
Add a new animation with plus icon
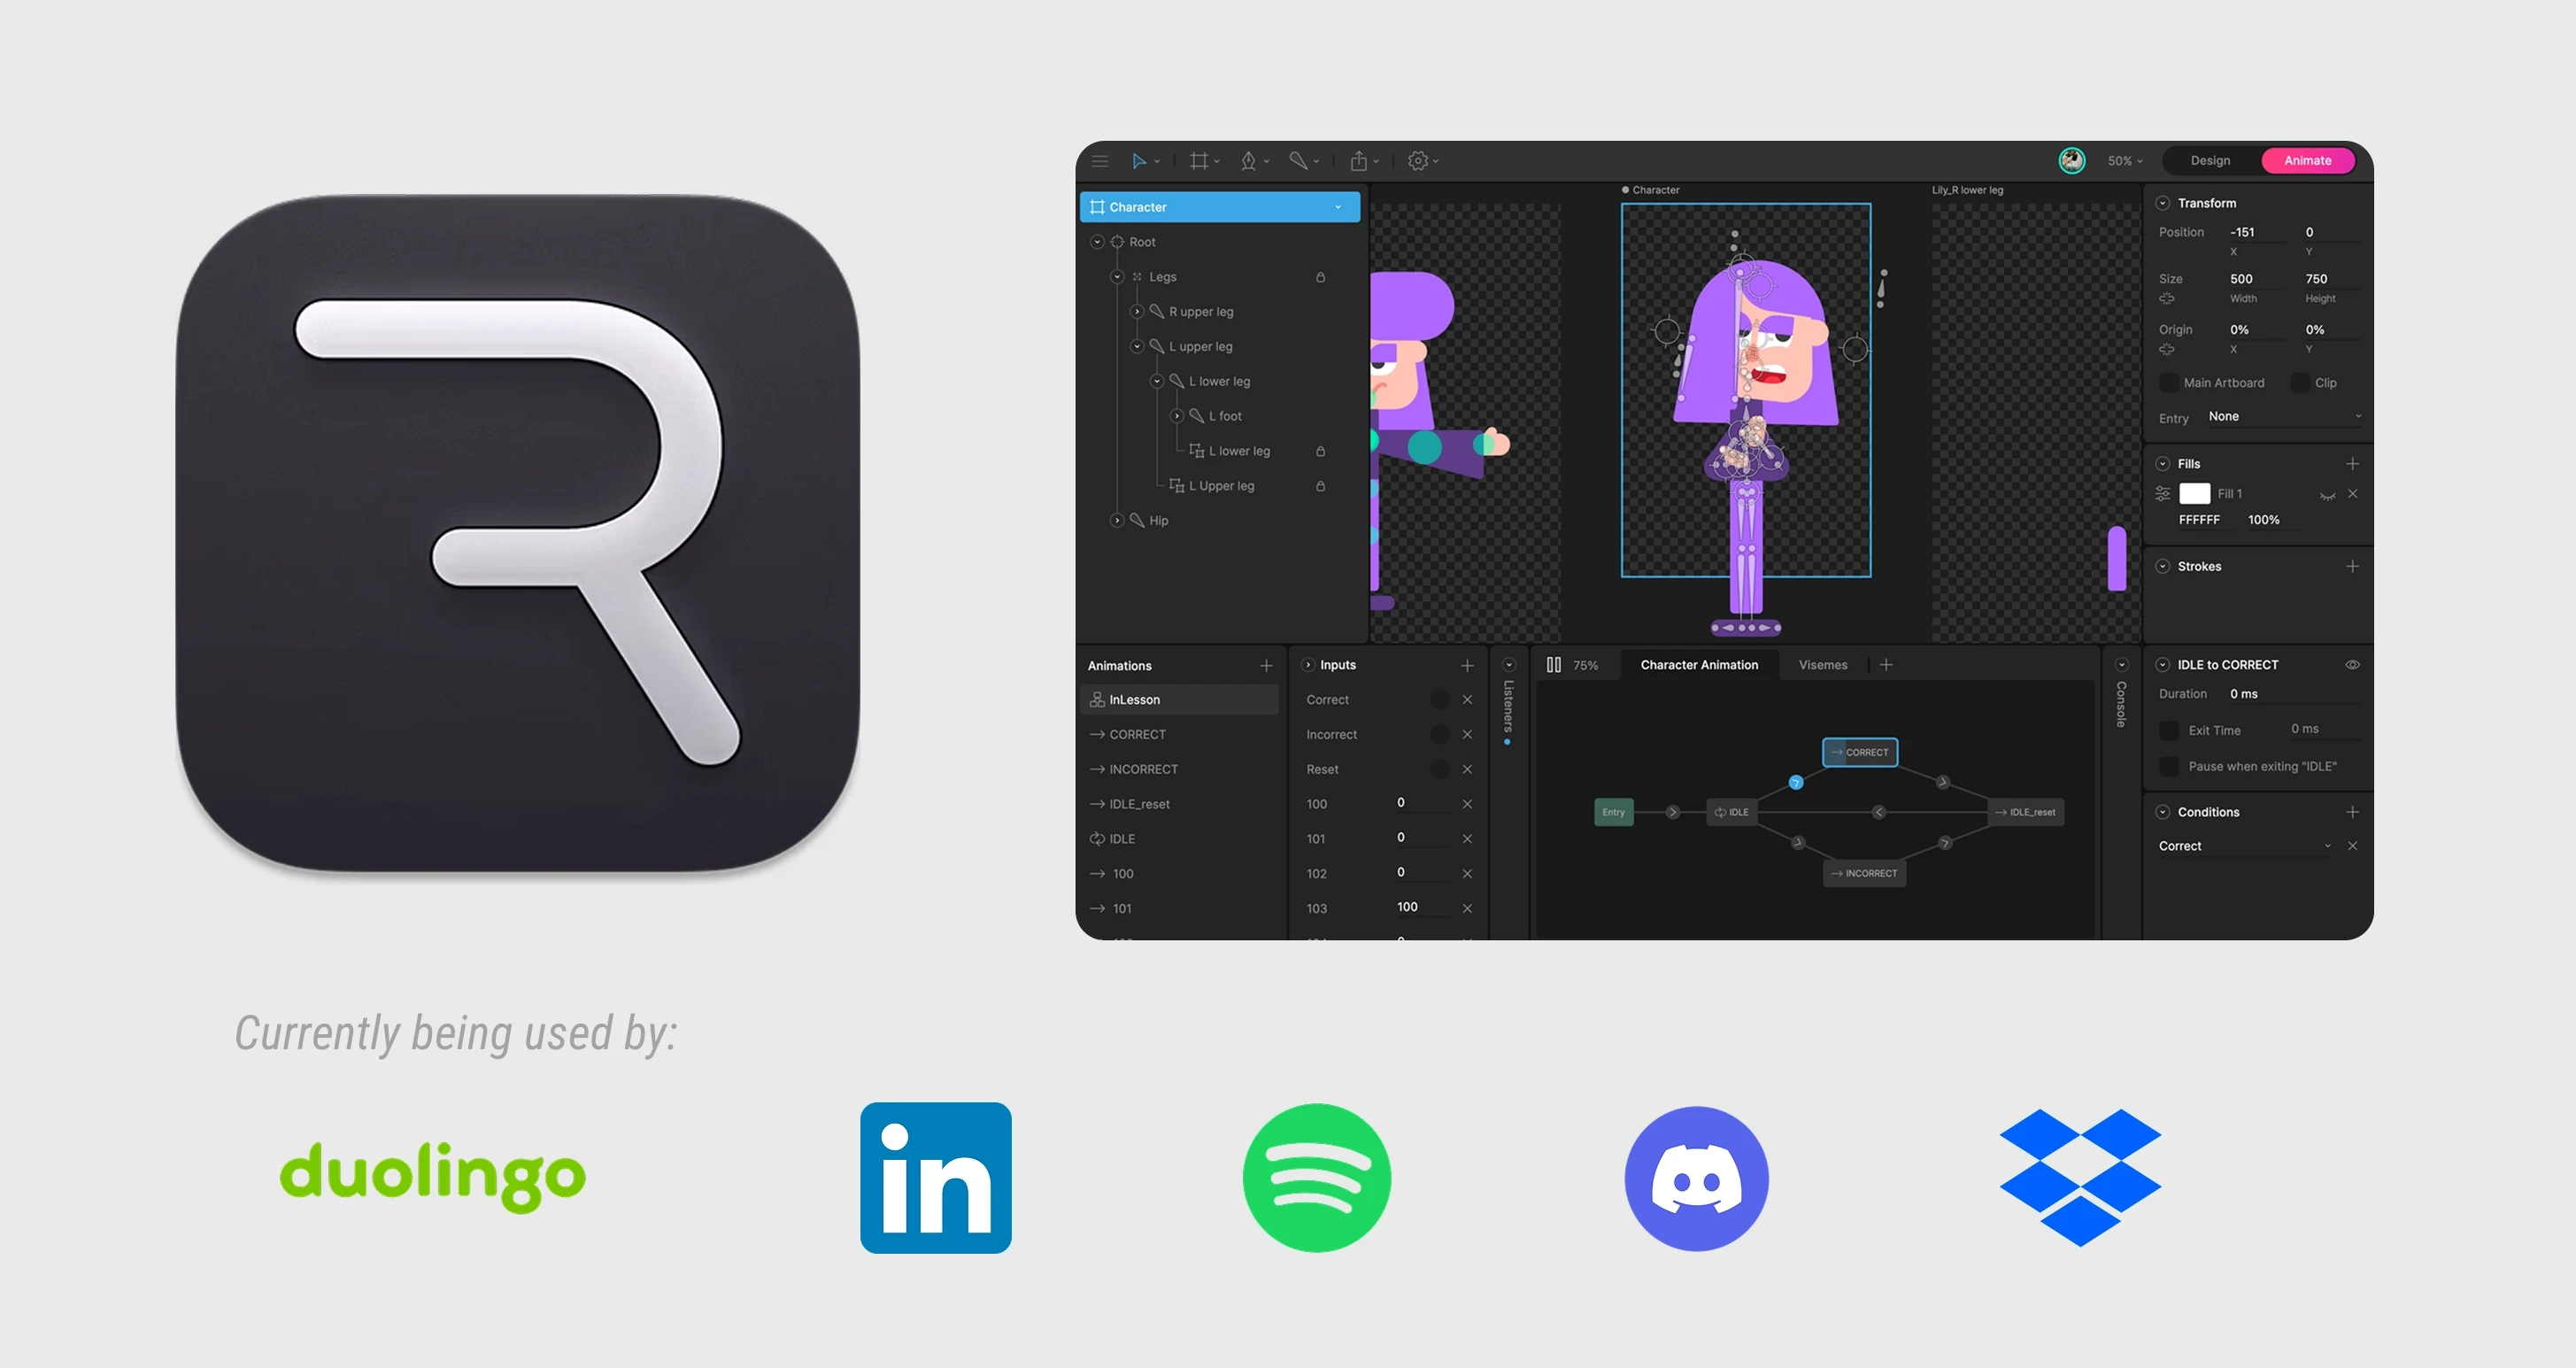1266,665
